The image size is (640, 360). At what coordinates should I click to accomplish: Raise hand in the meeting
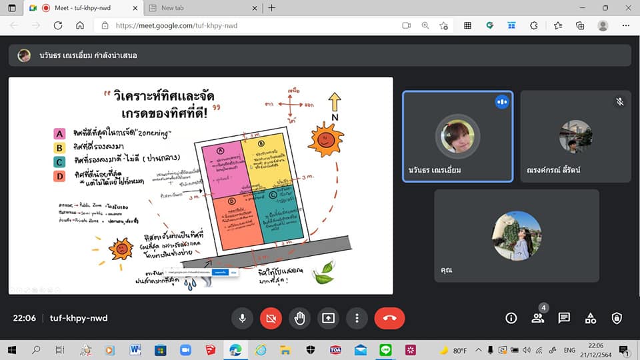(299, 318)
